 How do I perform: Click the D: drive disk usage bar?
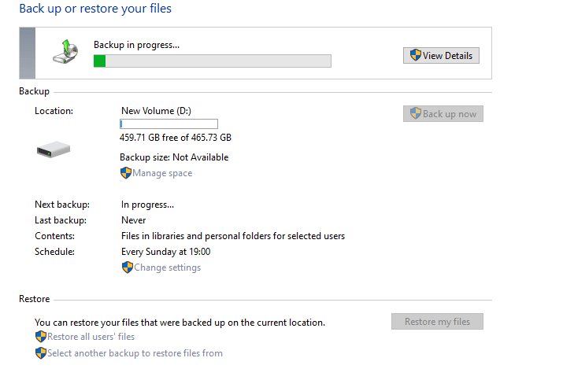[x=169, y=124]
